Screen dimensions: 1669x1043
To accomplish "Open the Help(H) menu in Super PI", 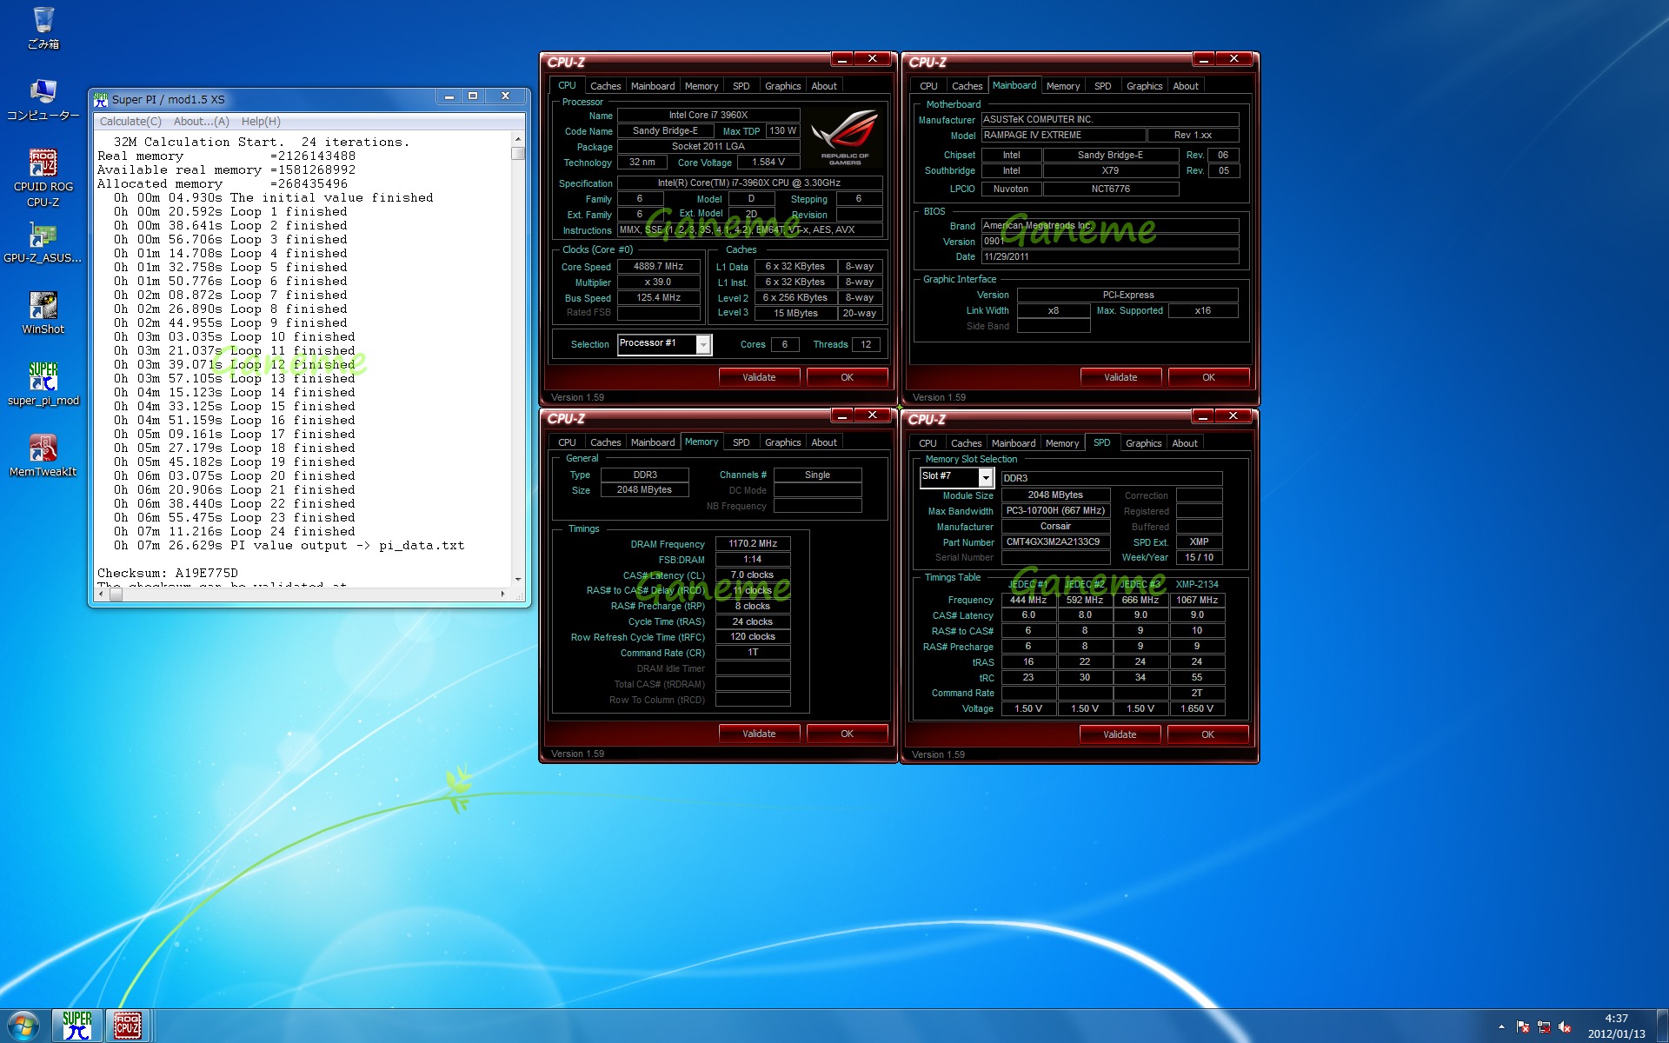I will (x=261, y=122).
